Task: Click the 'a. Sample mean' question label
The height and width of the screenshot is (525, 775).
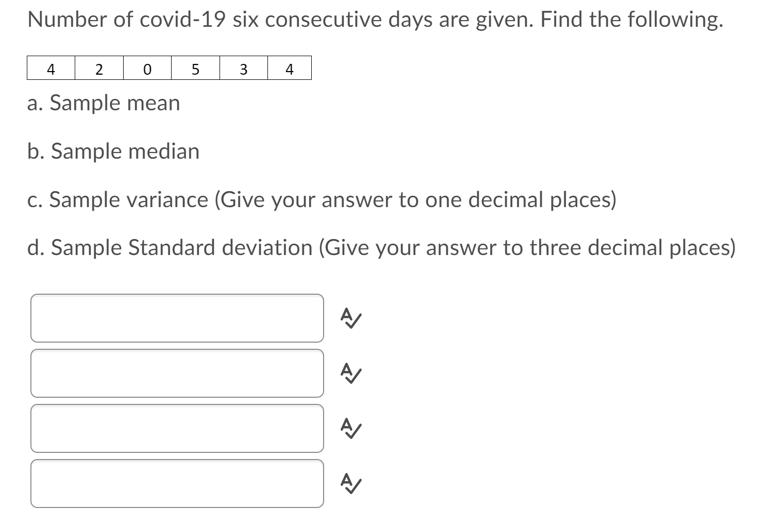Action: click(103, 103)
